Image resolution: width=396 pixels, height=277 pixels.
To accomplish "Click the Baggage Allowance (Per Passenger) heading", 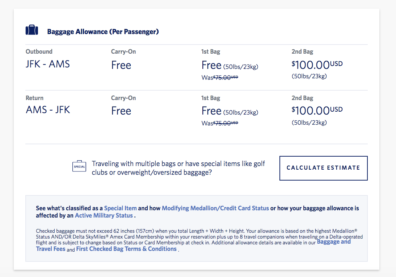I will point(103,32).
